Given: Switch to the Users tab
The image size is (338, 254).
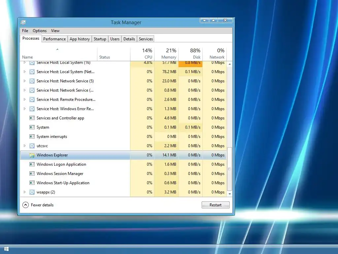Looking at the screenshot, I should click(115, 39).
